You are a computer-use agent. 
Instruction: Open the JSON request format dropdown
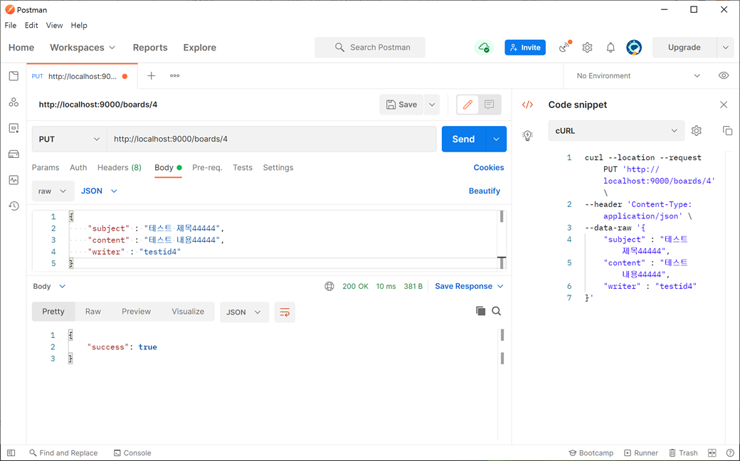pos(99,191)
